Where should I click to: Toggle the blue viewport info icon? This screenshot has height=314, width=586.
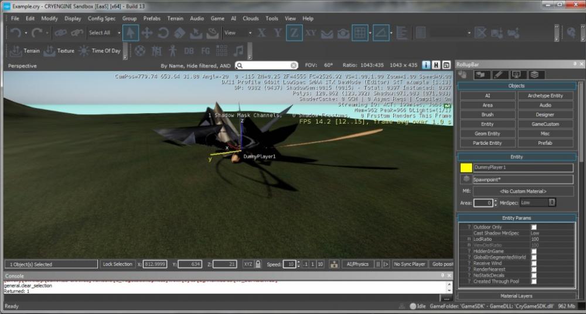(x=426, y=65)
